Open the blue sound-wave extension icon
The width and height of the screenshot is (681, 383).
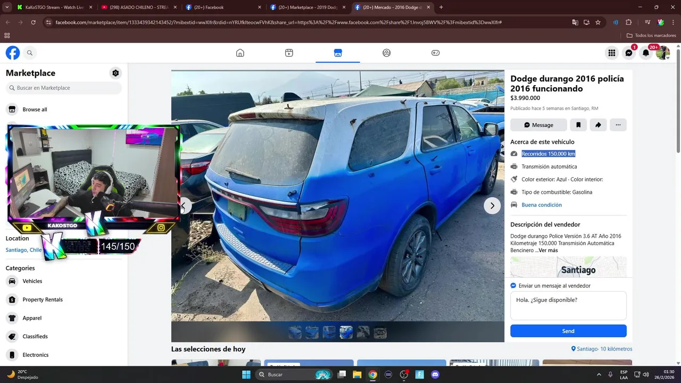[616, 22]
